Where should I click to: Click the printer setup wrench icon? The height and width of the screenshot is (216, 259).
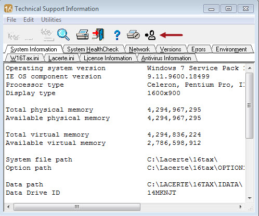point(133,34)
